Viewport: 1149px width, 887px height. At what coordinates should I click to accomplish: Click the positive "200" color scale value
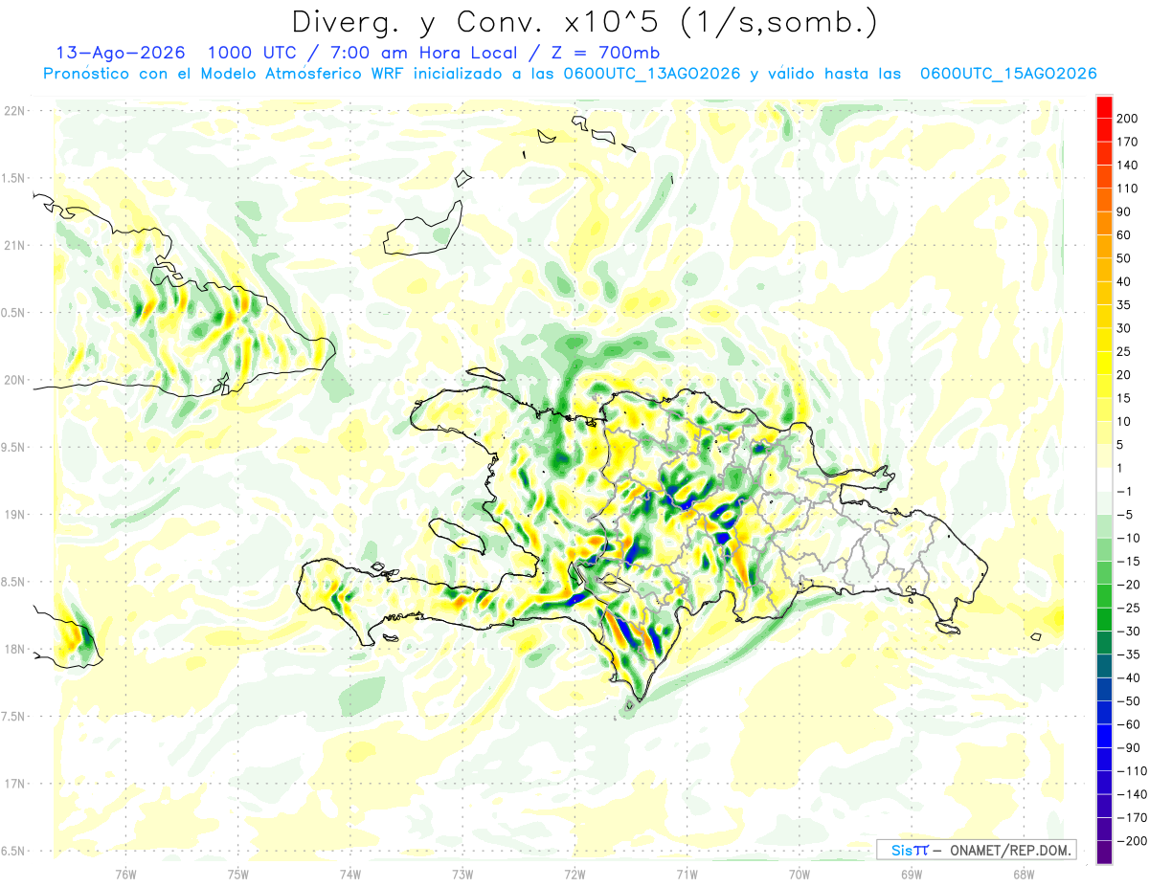[x=1127, y=119]
